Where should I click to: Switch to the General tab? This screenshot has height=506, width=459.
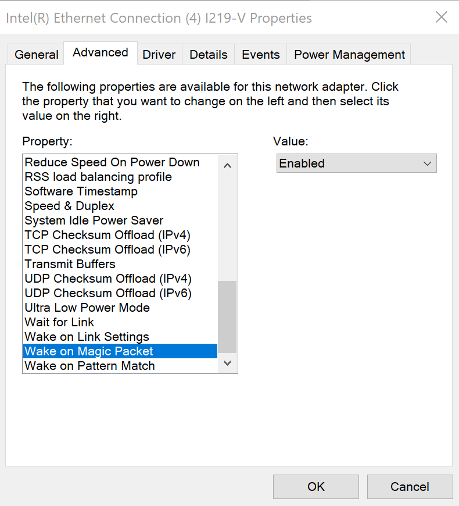click(35, 54)
